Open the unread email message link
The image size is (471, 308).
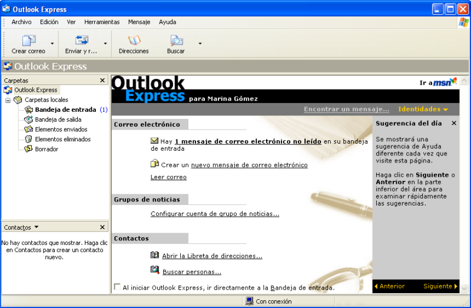click(x=248, y=141)
